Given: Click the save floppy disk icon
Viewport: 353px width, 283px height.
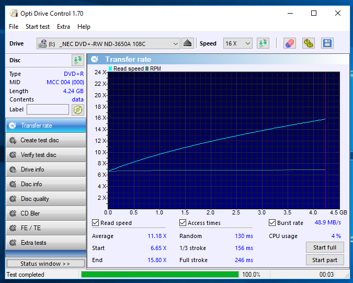Looking at the screenshot, I should tap(327, 43).
